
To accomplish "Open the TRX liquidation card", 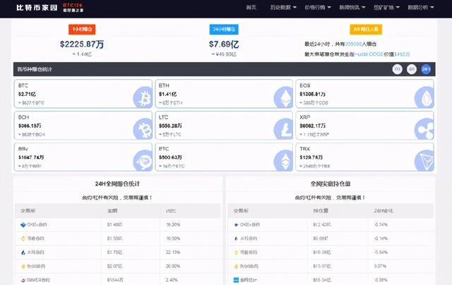I will [x=364, y=157].
